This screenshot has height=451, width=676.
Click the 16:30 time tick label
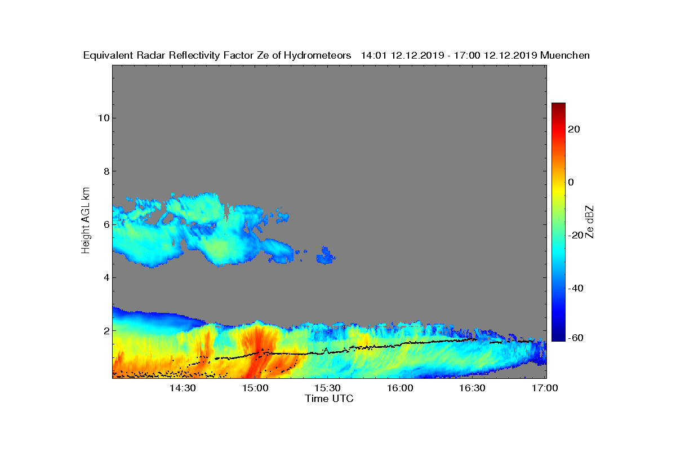[472, 388]
